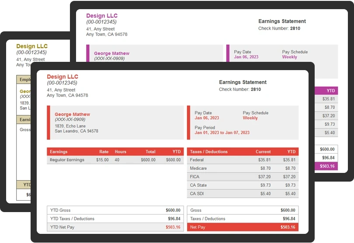Click 'San Leandro, CA 94578' on red statement
The height and width of the screenshot is (243, 354).
point(76,131)
